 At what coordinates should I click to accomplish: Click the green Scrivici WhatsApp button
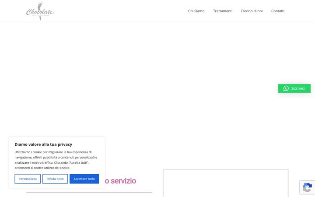(294, 88)
